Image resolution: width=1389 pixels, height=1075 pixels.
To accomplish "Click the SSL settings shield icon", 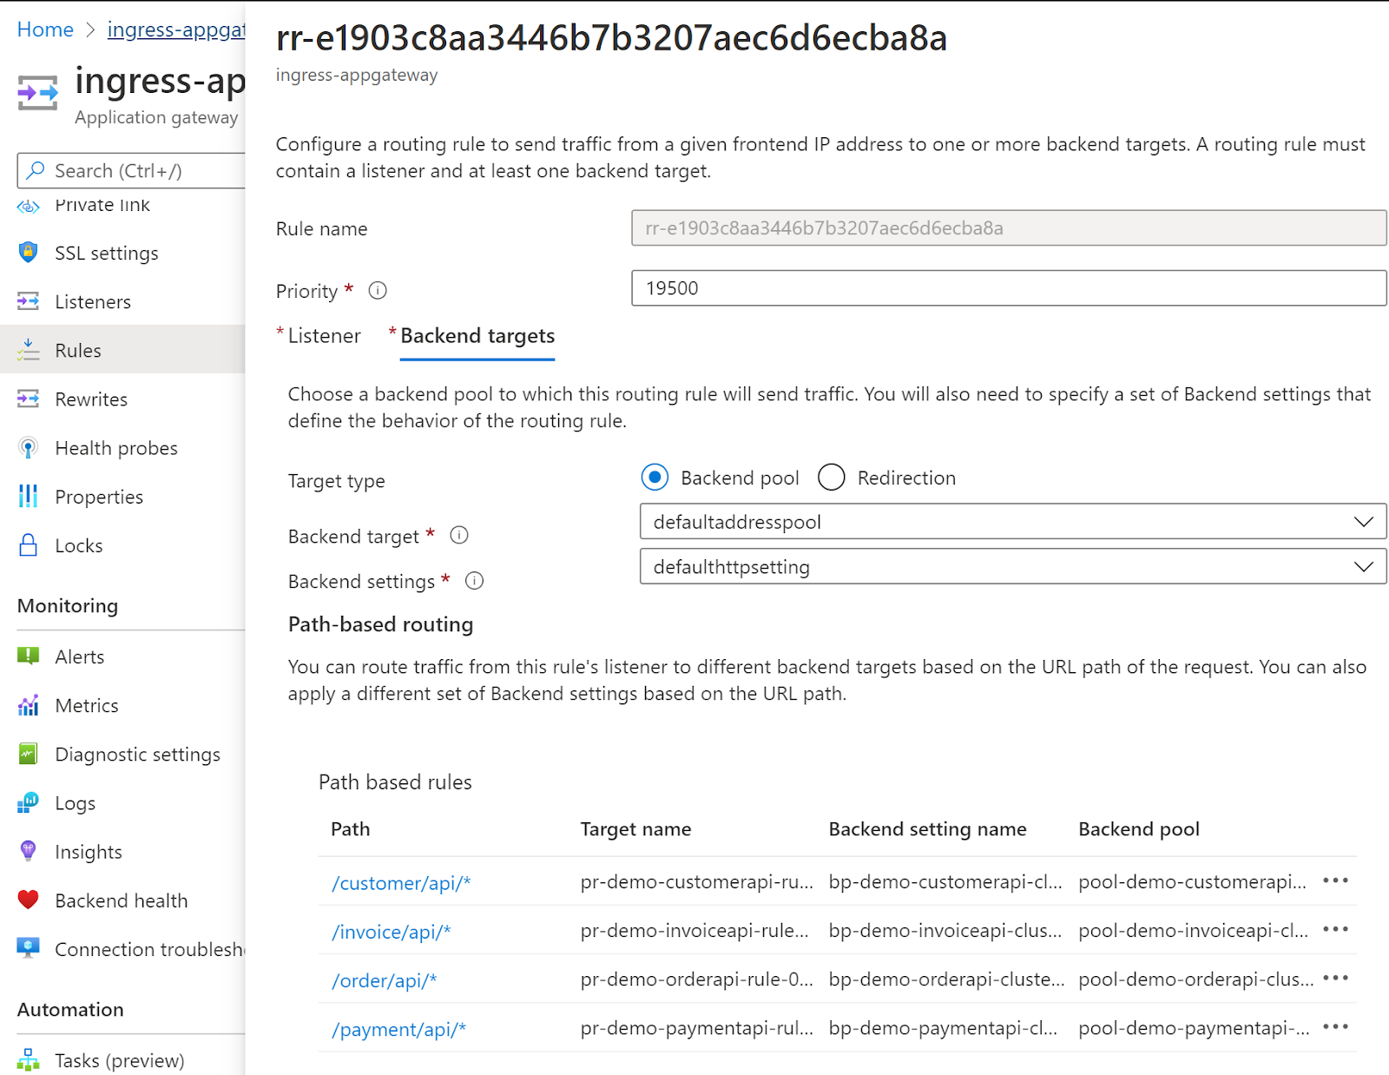I will (x=29, y=253).
